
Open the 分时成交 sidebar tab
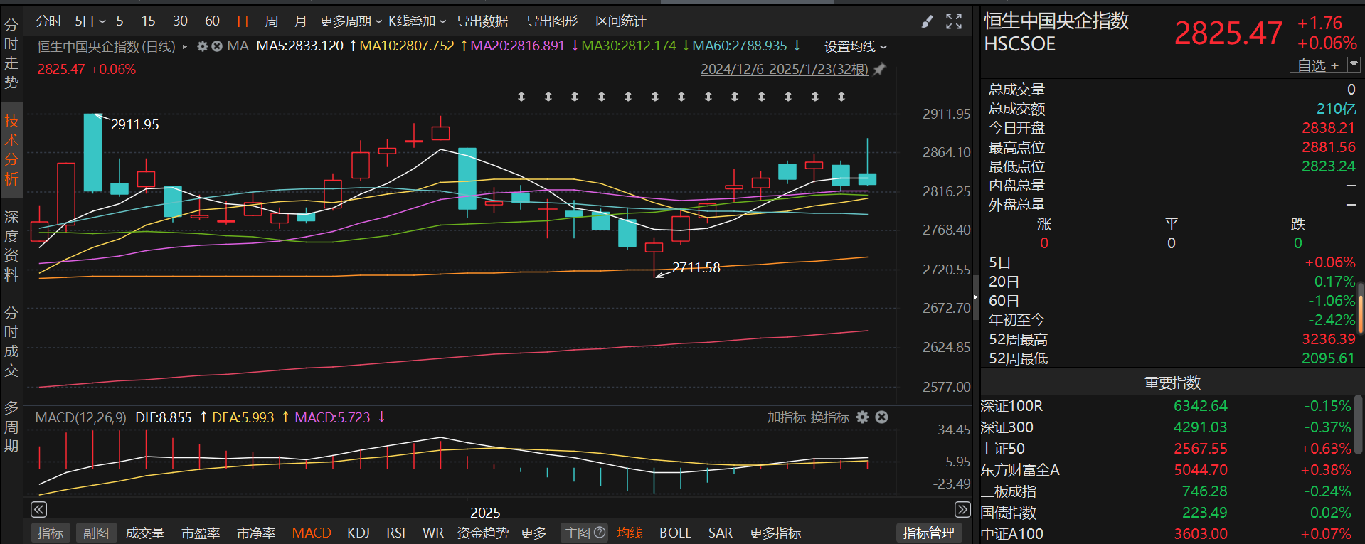click(x=11, y=341)
